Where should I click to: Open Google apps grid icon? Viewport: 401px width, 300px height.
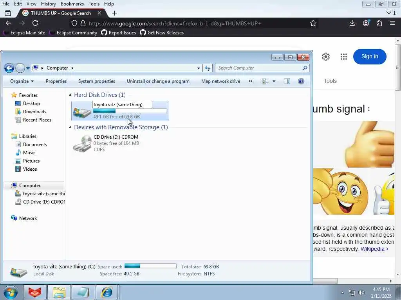[x=344, y=57]
